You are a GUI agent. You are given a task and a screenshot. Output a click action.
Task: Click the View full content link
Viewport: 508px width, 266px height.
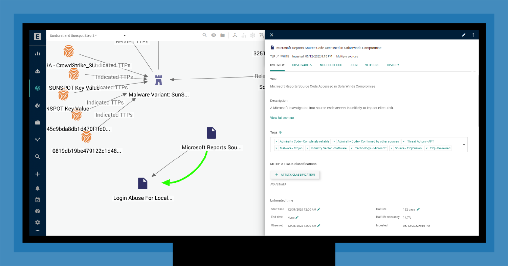coord(282,118)
